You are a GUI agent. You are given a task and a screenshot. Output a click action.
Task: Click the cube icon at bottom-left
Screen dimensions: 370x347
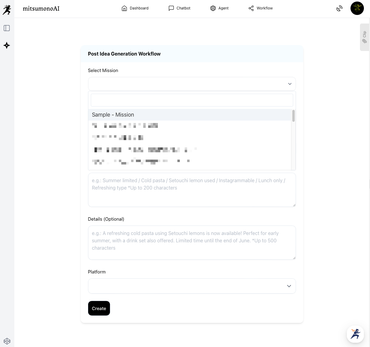point(7,341)
